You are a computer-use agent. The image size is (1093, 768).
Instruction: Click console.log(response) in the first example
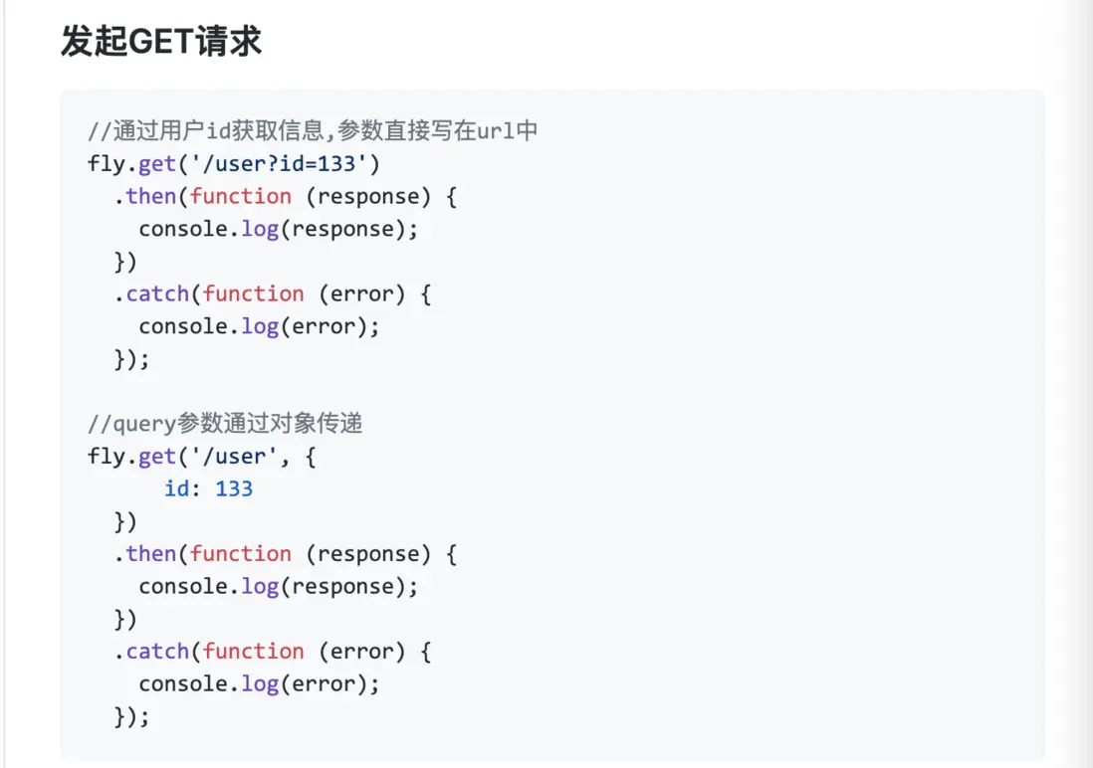pyautogui.click(x=279, y=229)
